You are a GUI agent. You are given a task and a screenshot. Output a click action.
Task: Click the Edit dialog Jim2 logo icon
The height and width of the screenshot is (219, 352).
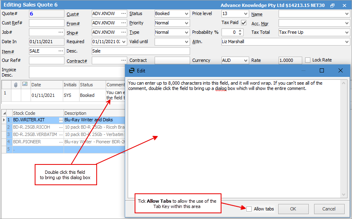[132, 71]
